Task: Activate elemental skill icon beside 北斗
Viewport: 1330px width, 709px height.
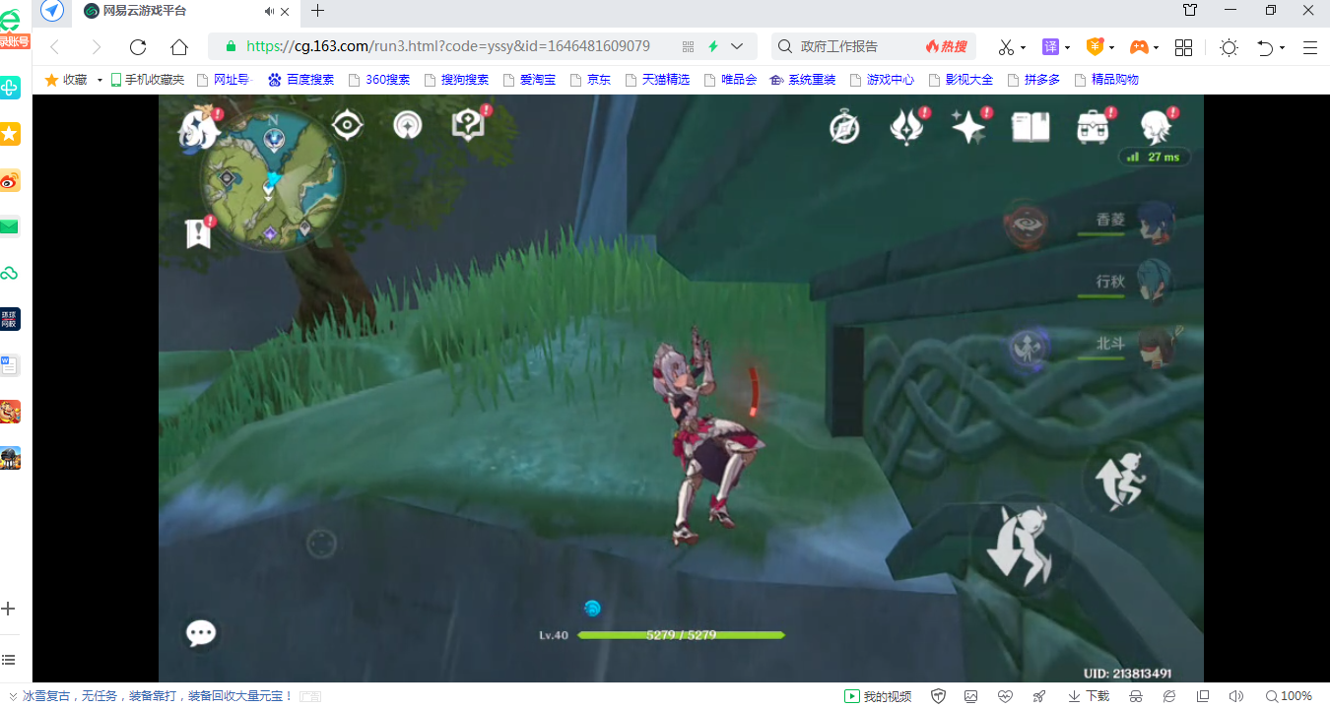Action: coord(1028,348)
